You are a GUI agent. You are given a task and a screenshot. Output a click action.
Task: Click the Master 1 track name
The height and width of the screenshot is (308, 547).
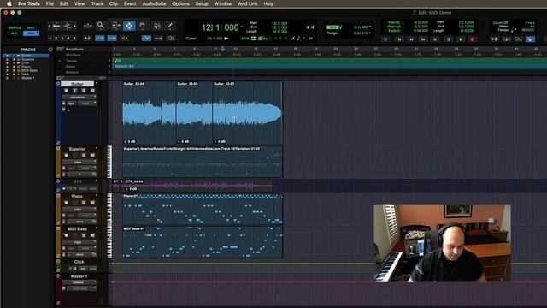click(x=79, y=276)
